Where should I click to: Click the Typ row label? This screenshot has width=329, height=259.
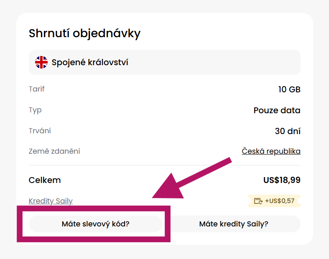[x=35, y=110]
